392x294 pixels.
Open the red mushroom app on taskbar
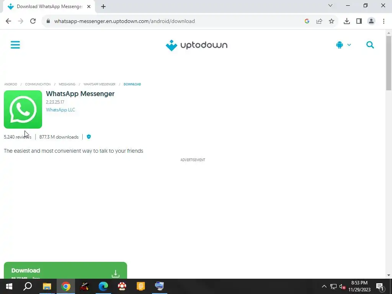point(122,286)
